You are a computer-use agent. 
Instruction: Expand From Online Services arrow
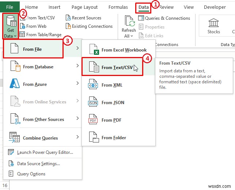(77, 101)
